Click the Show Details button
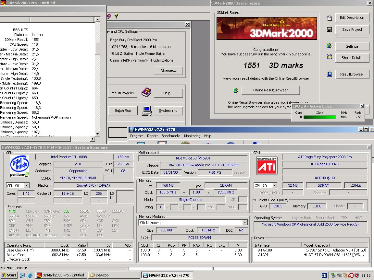The image size is (374, 280). [x=352, y=58]
